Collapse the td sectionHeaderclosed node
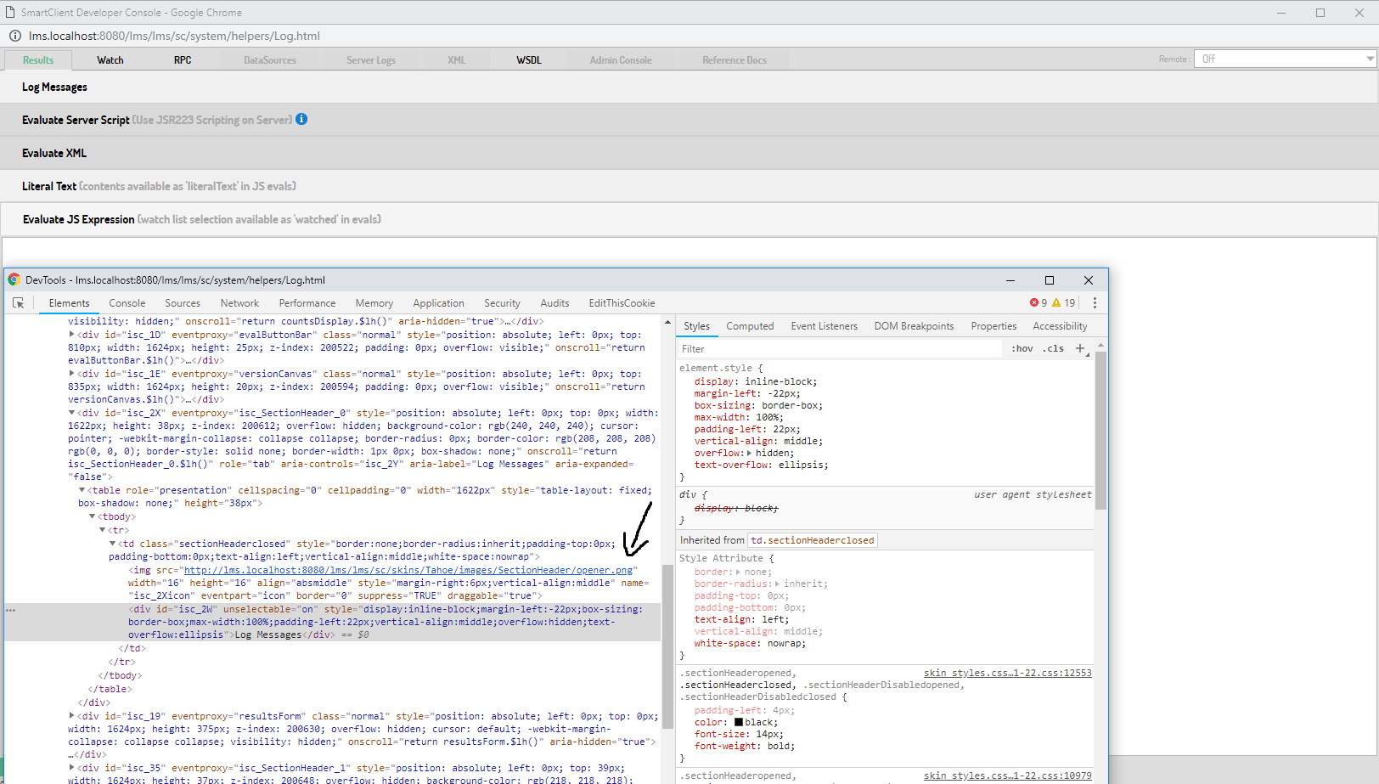The image size is (1379, 784). (x=112, y=544)
